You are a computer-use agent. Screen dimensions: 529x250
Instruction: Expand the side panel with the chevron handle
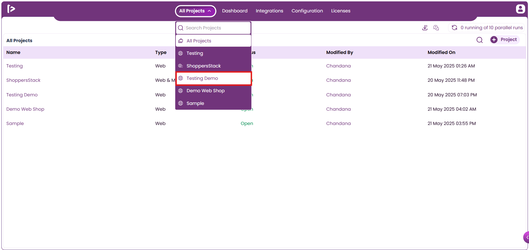[x=526, y=237]
